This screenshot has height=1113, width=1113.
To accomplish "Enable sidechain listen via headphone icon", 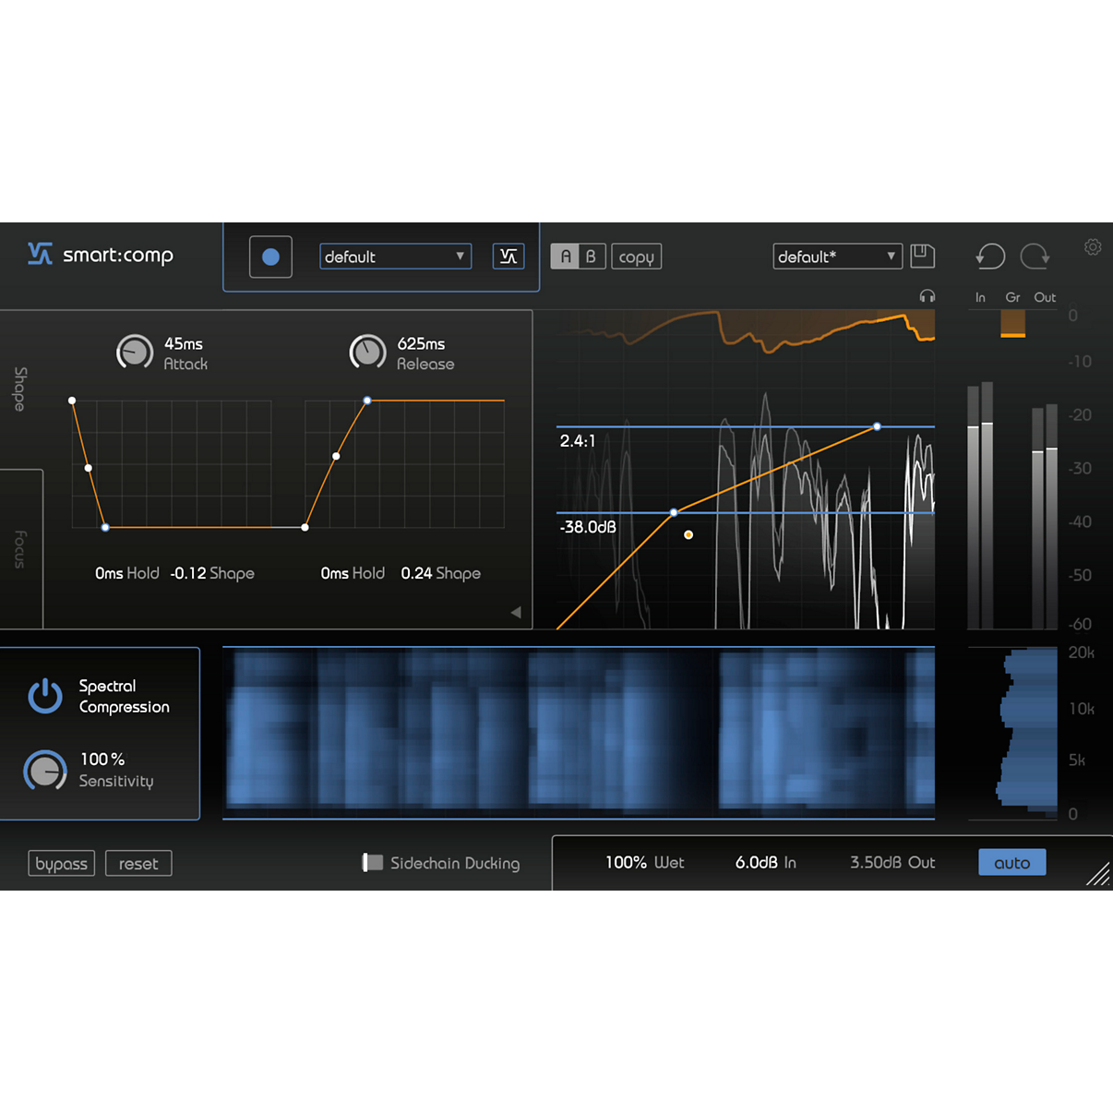I will click(928, 296).
